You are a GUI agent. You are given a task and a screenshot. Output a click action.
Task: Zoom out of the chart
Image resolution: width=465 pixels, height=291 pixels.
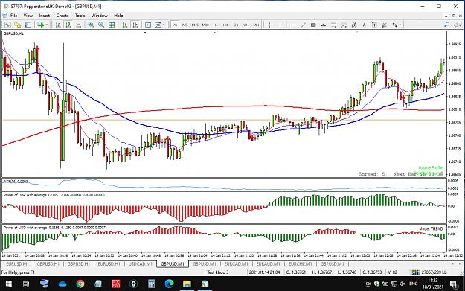[101, 25]
